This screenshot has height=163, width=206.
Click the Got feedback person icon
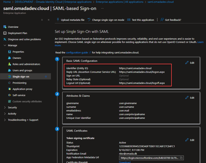(162, 20)
